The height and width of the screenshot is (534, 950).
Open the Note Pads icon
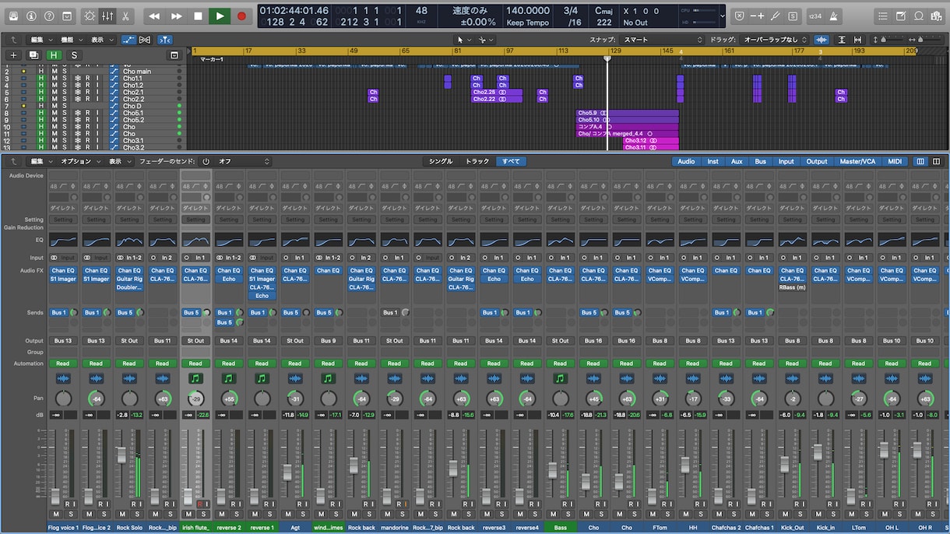(900, 16)
